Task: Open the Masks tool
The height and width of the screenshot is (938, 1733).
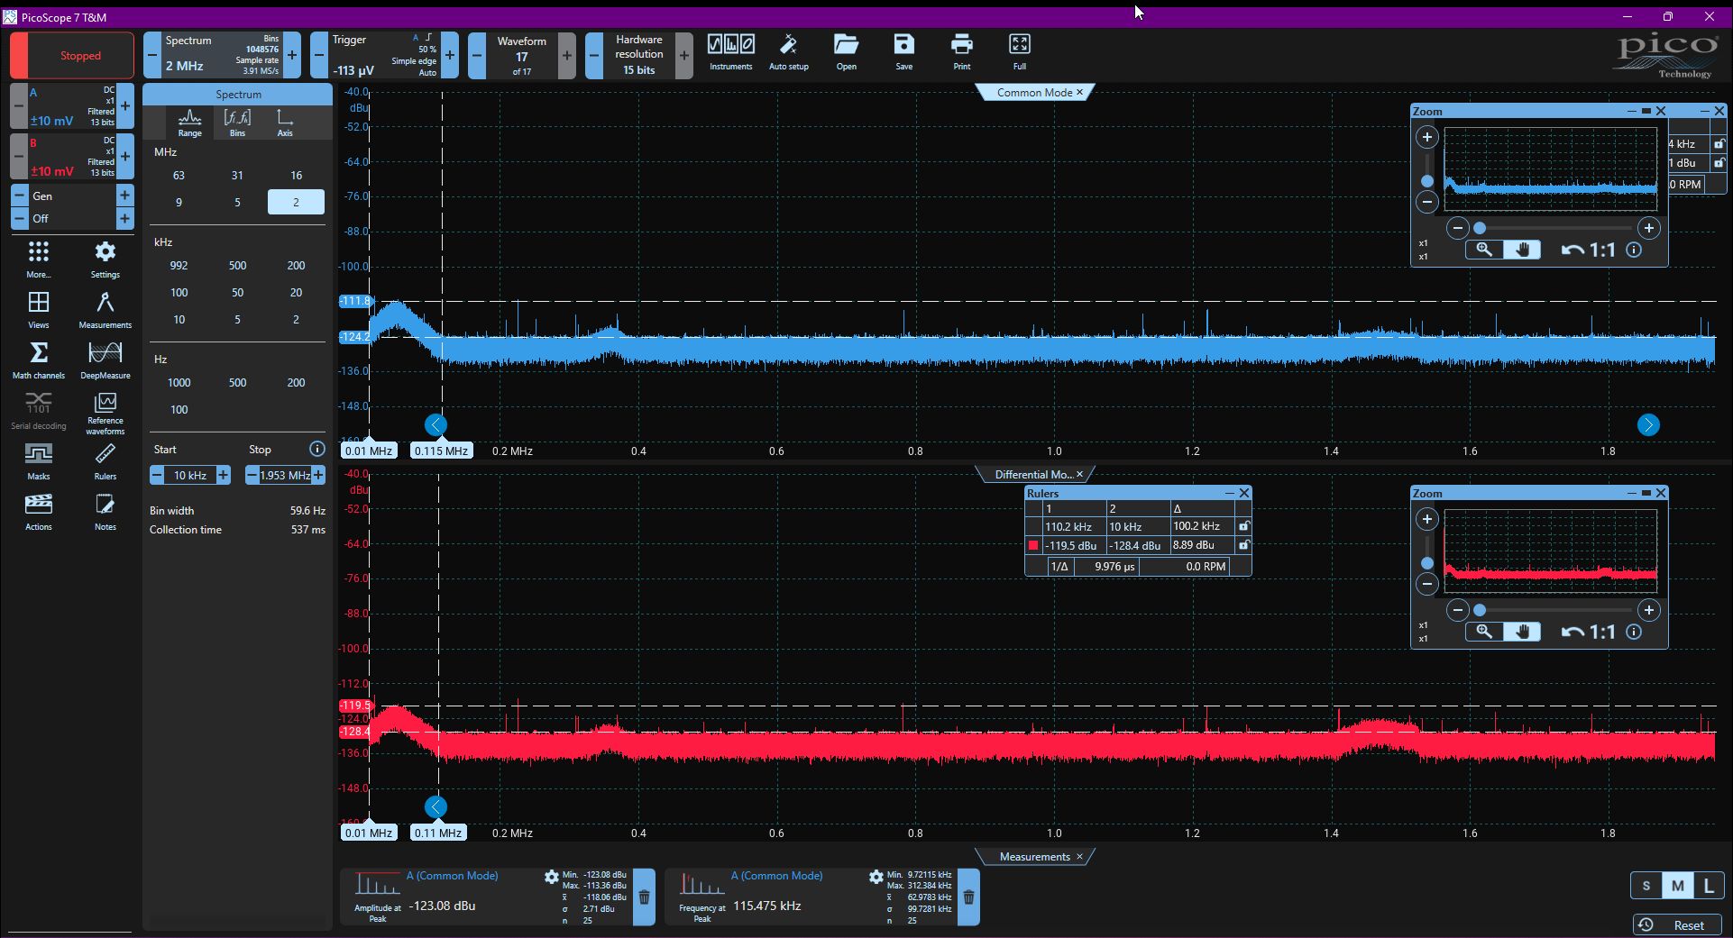Action: coord(39,460)
